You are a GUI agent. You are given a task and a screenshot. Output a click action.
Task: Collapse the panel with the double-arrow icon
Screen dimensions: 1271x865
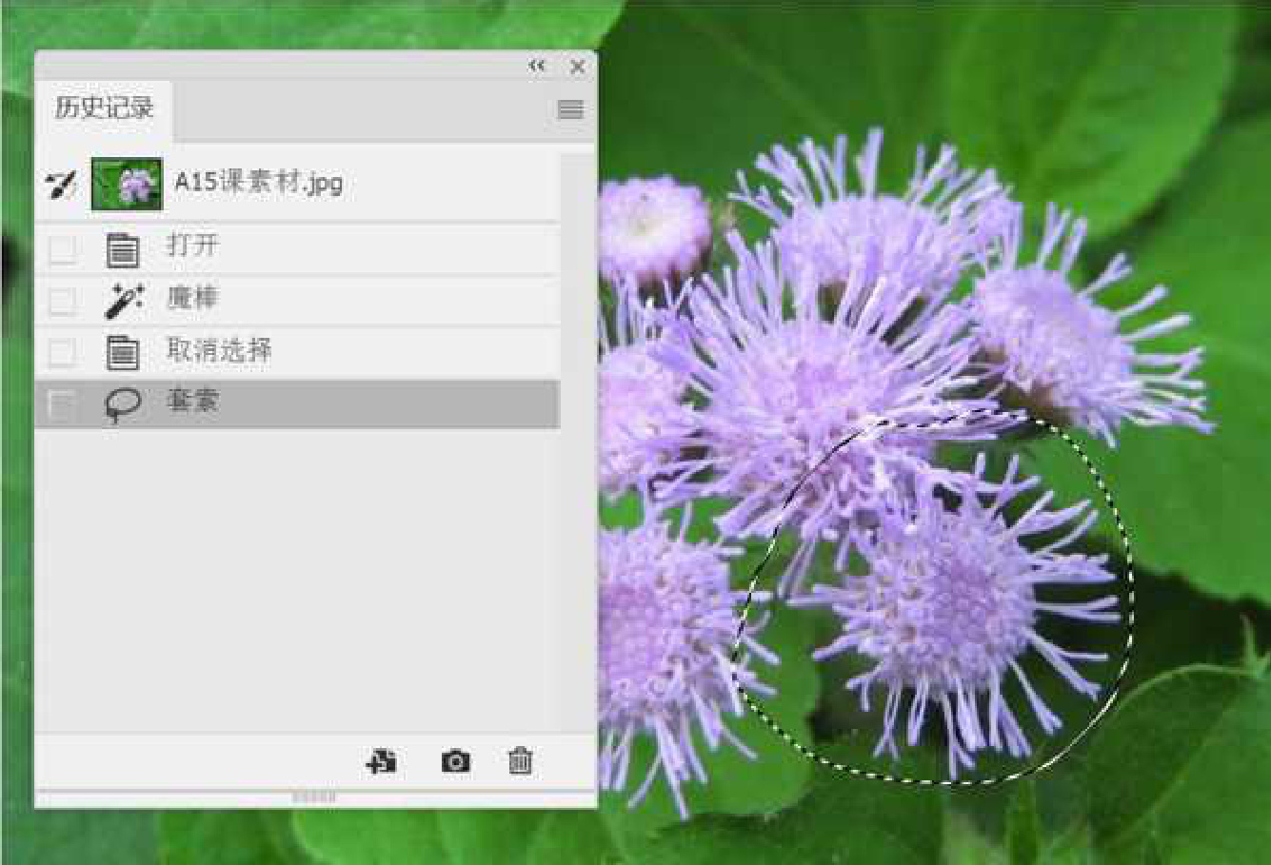(537, 66)
